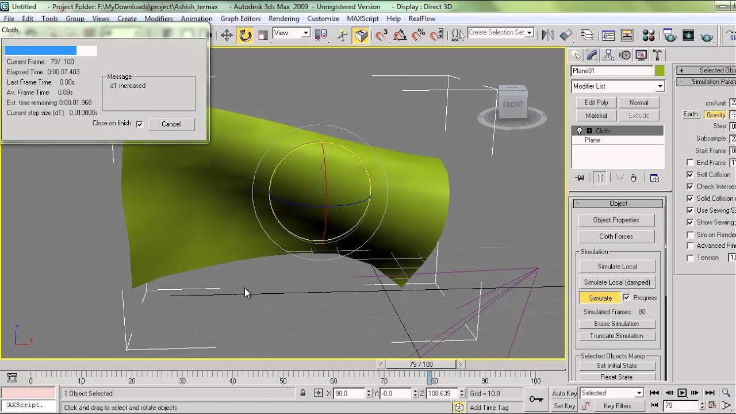The image size is (736, 414).
Task: Open the Modifiers menu
Action: point(159,18)
